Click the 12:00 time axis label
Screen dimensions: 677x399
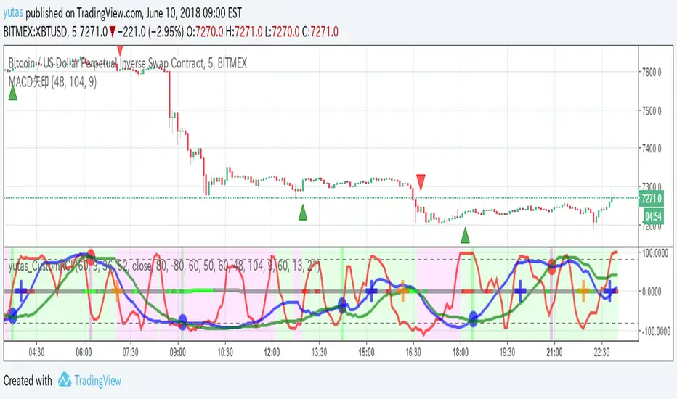pyautogui.click(x=272, y=352)
